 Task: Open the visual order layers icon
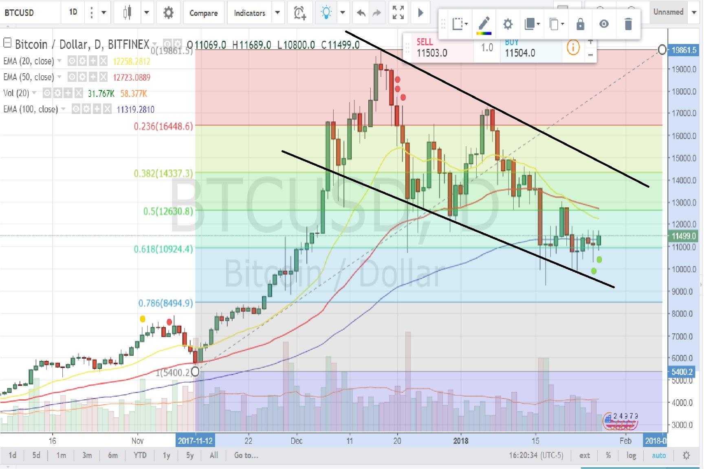click(x=532, y=24)
